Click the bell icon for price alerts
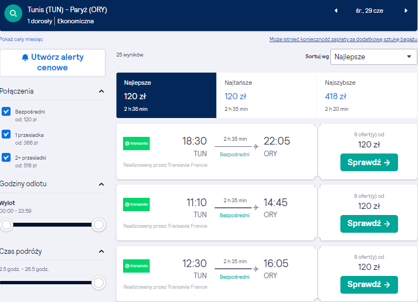 [x=25, y=57]
